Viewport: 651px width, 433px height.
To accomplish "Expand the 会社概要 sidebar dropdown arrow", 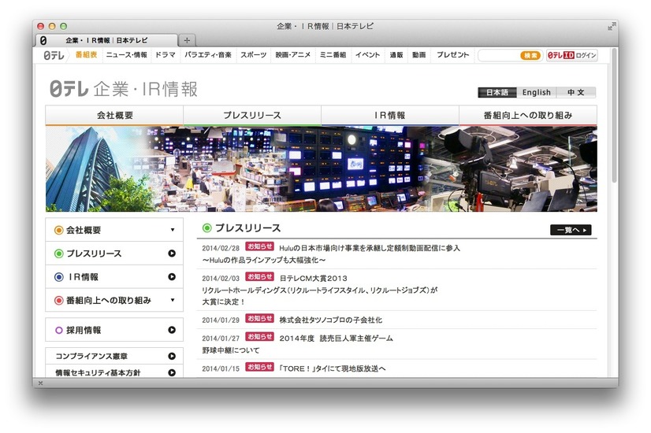I will (x=173, y=230).
